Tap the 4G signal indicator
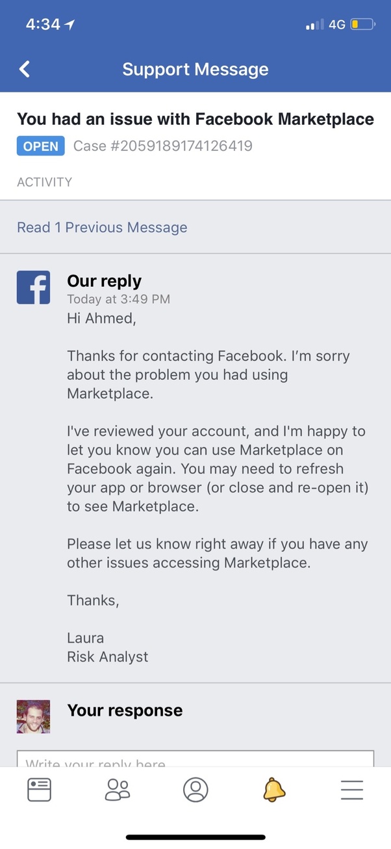Viewport: 391px width, 849px height. coord(337,25)
